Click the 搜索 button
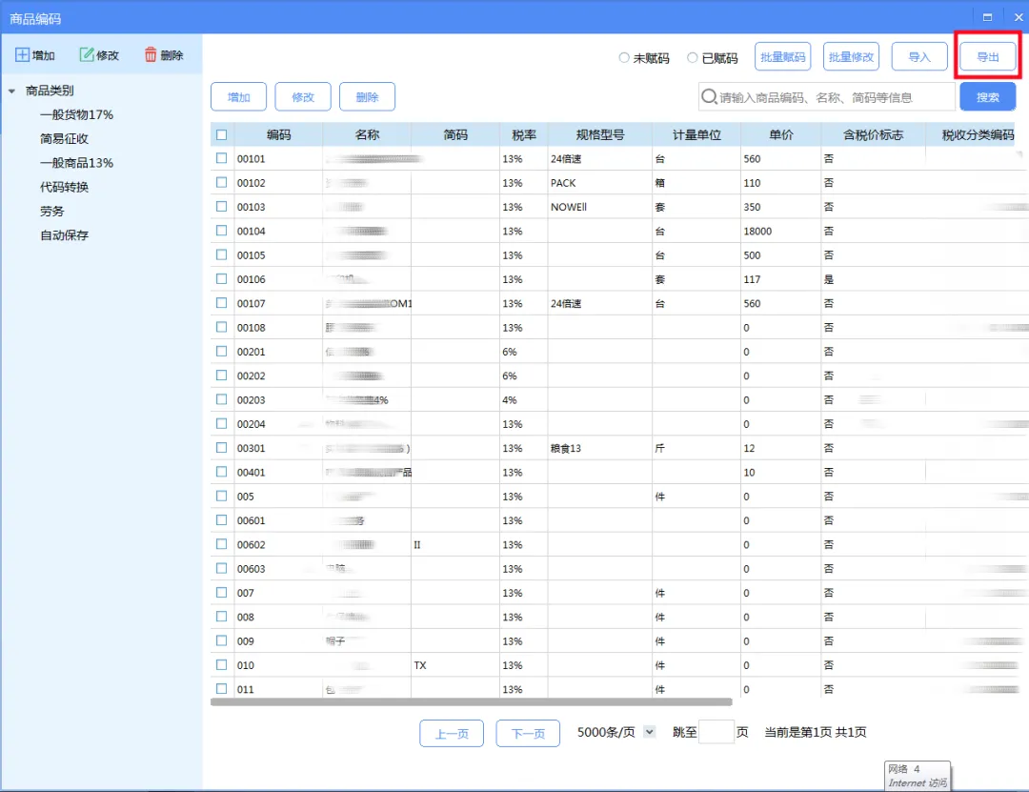 tap(987, 97)
